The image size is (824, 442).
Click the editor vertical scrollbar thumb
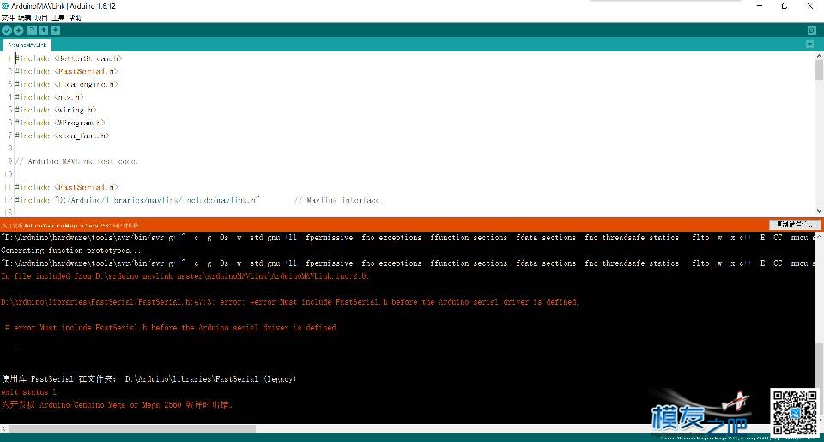click(819, 70)
